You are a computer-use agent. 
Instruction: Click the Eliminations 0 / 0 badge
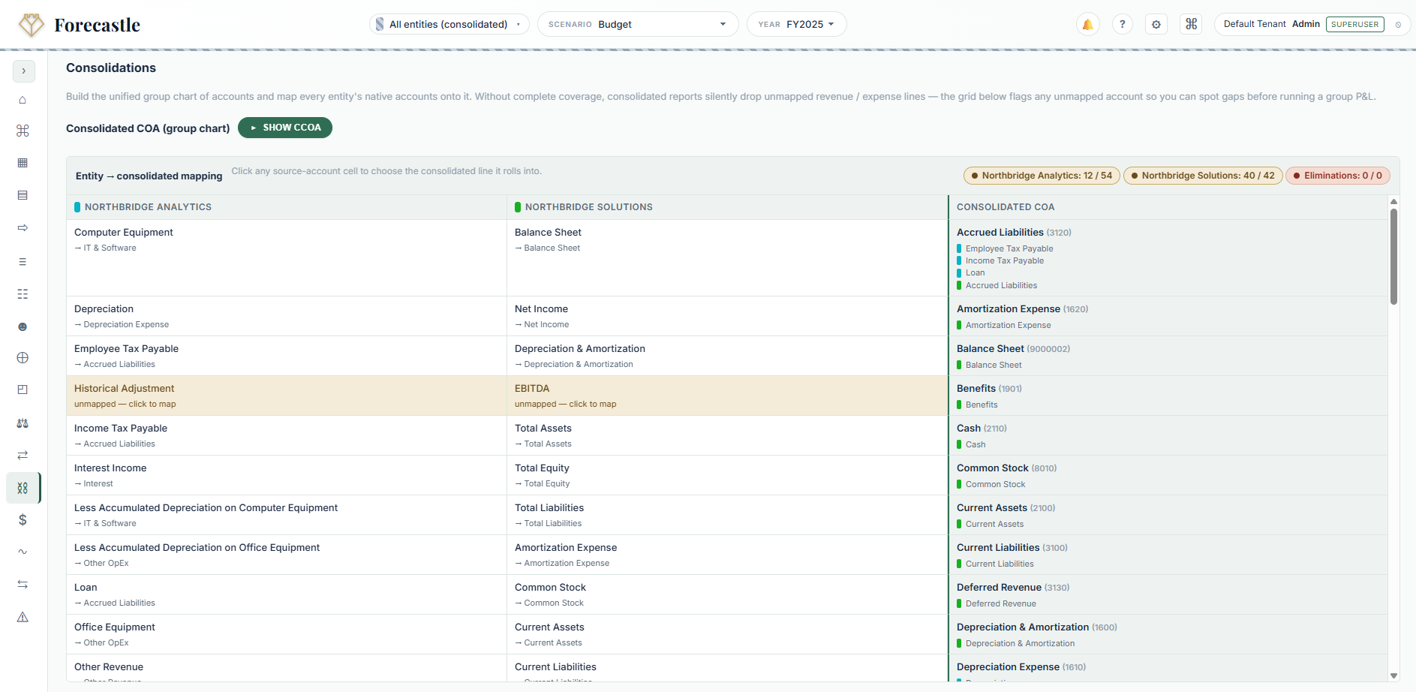click(x=1338, y=176)
